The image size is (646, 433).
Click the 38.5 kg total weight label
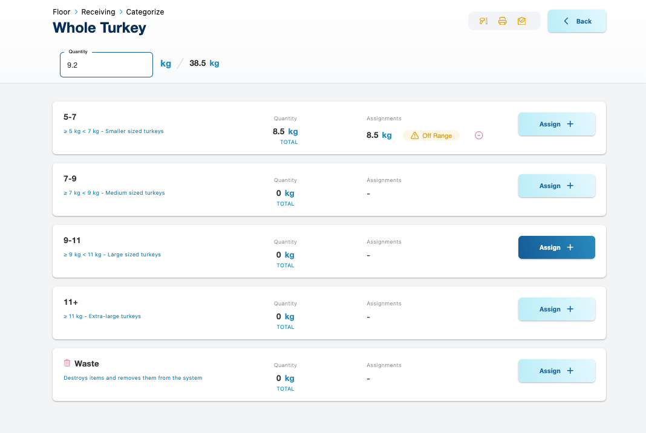click(204, 63)
